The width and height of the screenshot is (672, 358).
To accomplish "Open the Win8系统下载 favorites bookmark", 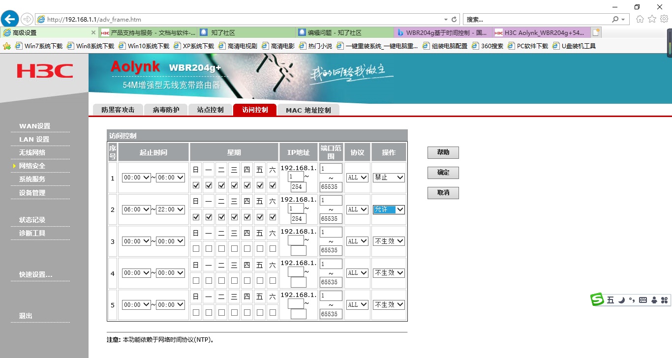I will point(90,46).
